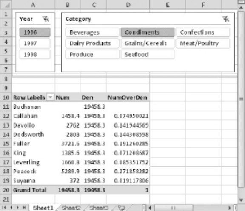Click the horizontal scrollbar thumb
The width and height of the screenshot is (245, 211).
(x=174, y=208)
